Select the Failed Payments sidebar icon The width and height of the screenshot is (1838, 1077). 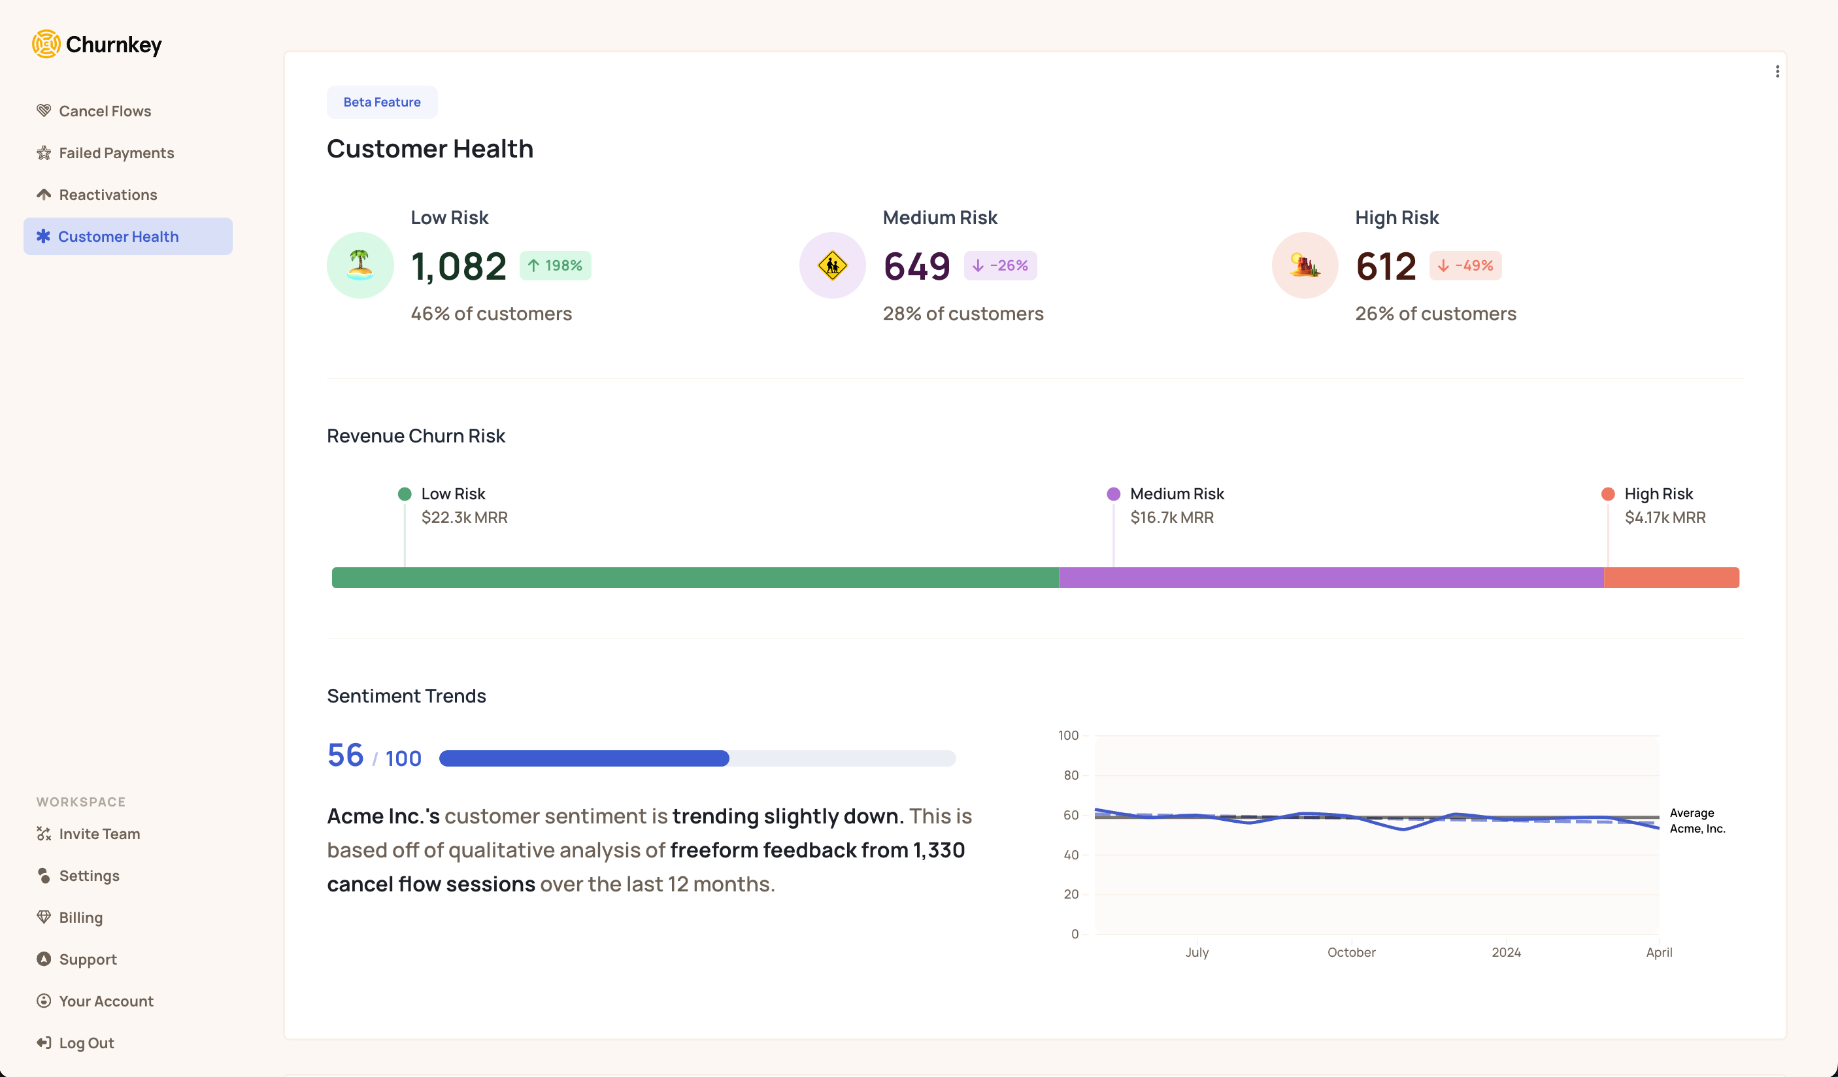[44, 152]
